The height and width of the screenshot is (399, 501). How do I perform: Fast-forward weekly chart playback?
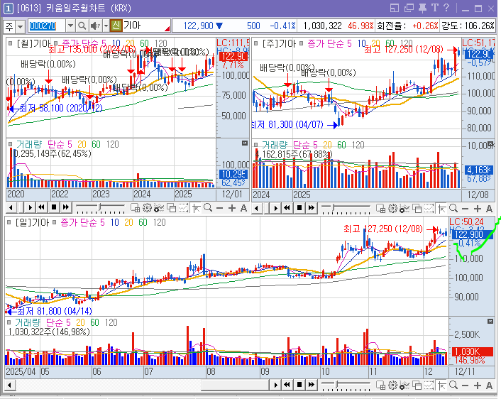click(x=312, y=208)
